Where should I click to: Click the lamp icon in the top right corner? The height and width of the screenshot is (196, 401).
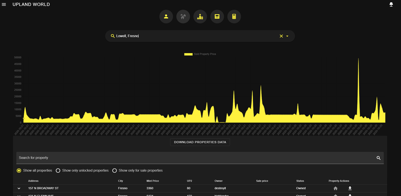coord(391,4)
